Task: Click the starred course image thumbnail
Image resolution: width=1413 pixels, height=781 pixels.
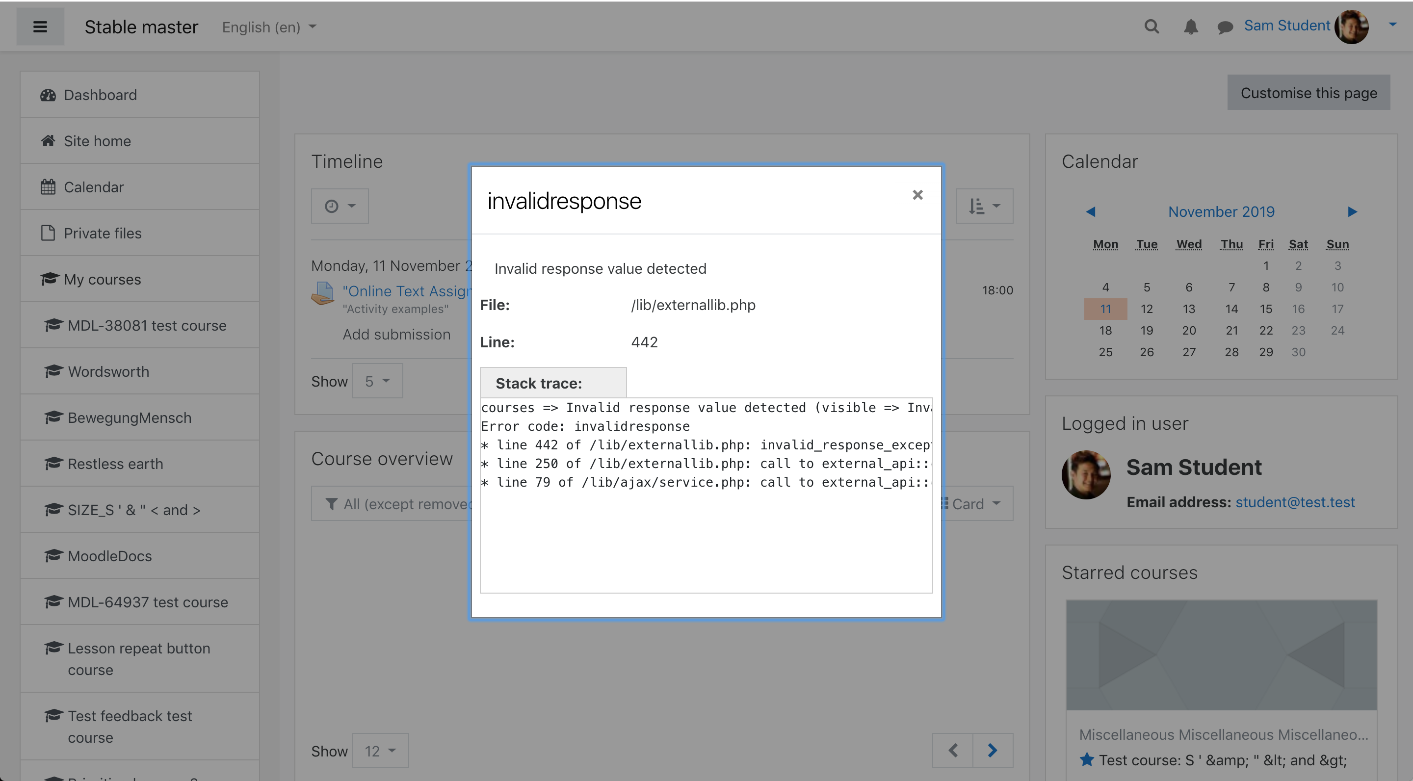Action: (1221, 655)
